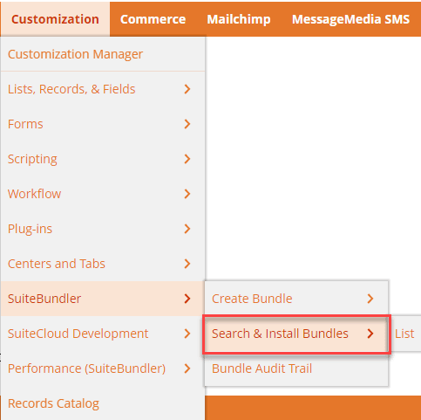Open SuiteCloud Development entry
The image size is (421, 420).
point(103,334)
